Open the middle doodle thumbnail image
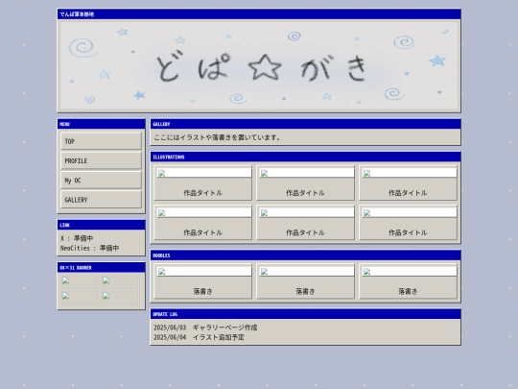The width and height of the screenshot is (518, 389). 307,271
